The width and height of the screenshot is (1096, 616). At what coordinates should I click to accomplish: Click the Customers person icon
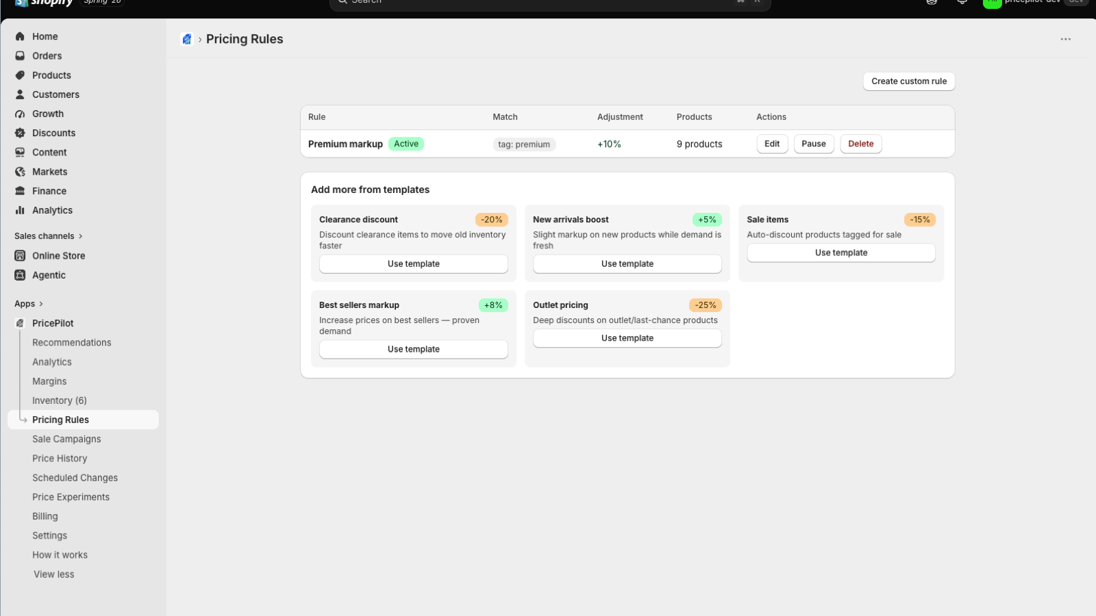point(20,94)
